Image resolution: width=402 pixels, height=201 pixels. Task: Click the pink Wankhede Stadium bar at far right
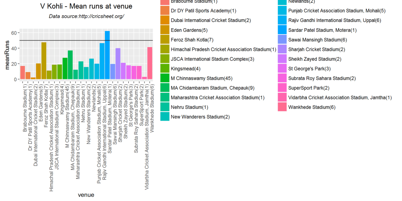pyautogui.click(x=150, y=63)
